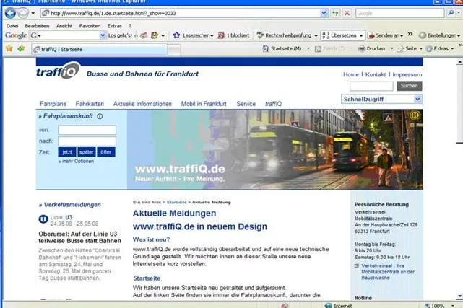Open the Favorites star icon
The width and height of the screenshot is (463, 308).
tap(9, 48)
